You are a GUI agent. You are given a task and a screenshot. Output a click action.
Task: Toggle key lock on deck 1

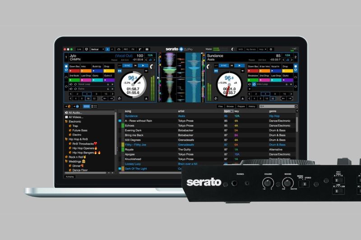pos(150,60)
